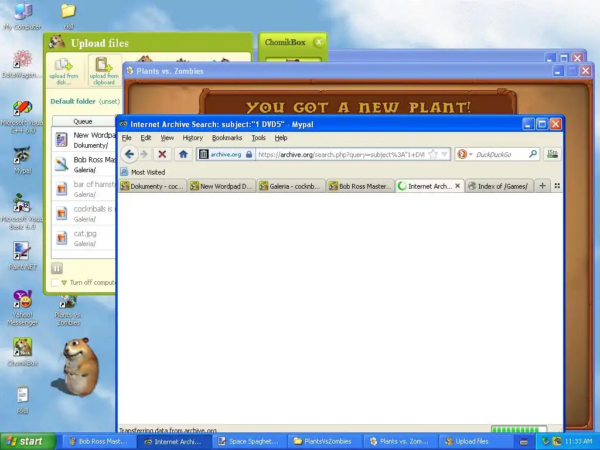Open the File menu in Mypal
Viewport: 600px width, 450px height.
pyautogui.click(x=127, y=138)
